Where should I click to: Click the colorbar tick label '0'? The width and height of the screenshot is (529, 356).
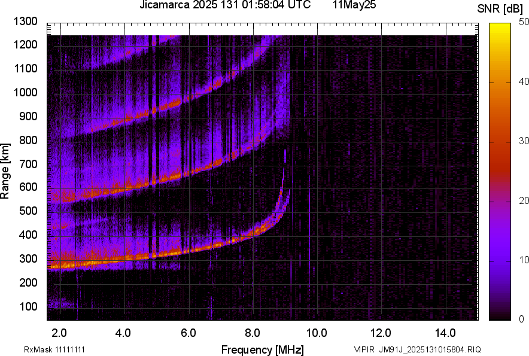[522, 319]
